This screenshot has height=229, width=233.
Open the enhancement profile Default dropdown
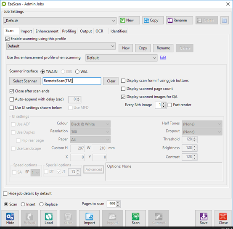(121, 58)
